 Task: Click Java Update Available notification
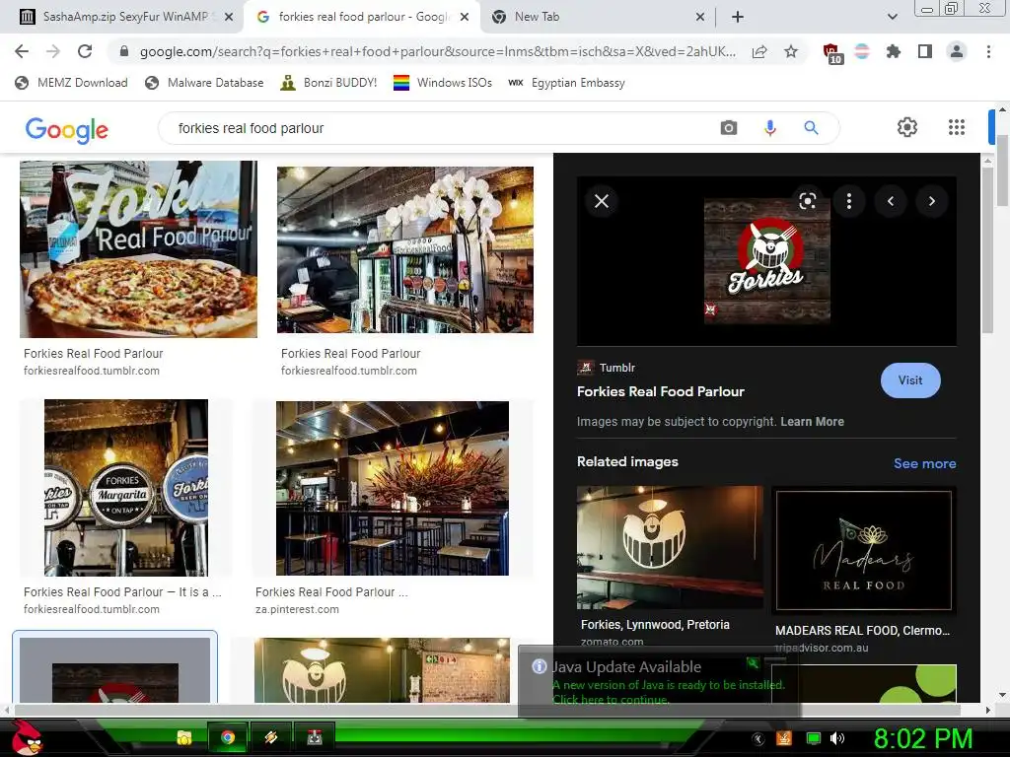659,681
